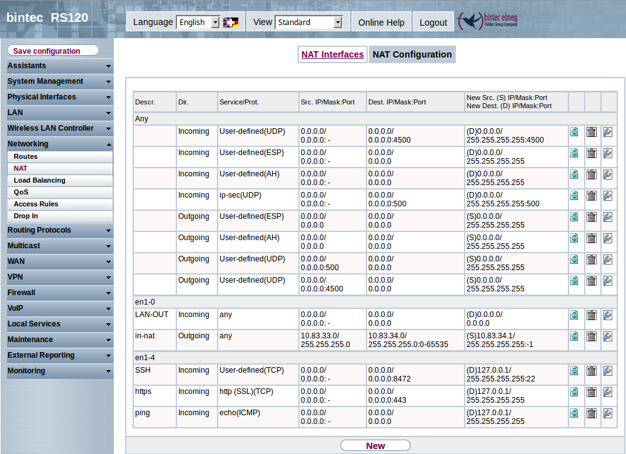This screenshot has height=454, width=626.
Task: Expand the Firewall menu section
Action: click(x=59, y=293)
